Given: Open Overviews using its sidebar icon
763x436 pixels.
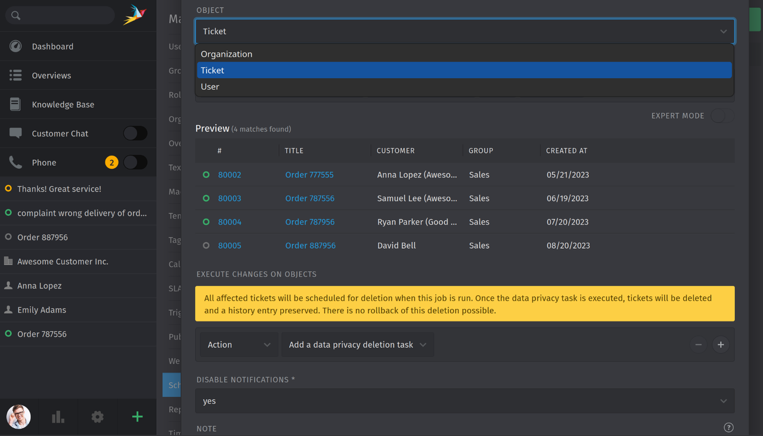Looking at the screenshot, I should pyautogui.click(x=15, y=75).
